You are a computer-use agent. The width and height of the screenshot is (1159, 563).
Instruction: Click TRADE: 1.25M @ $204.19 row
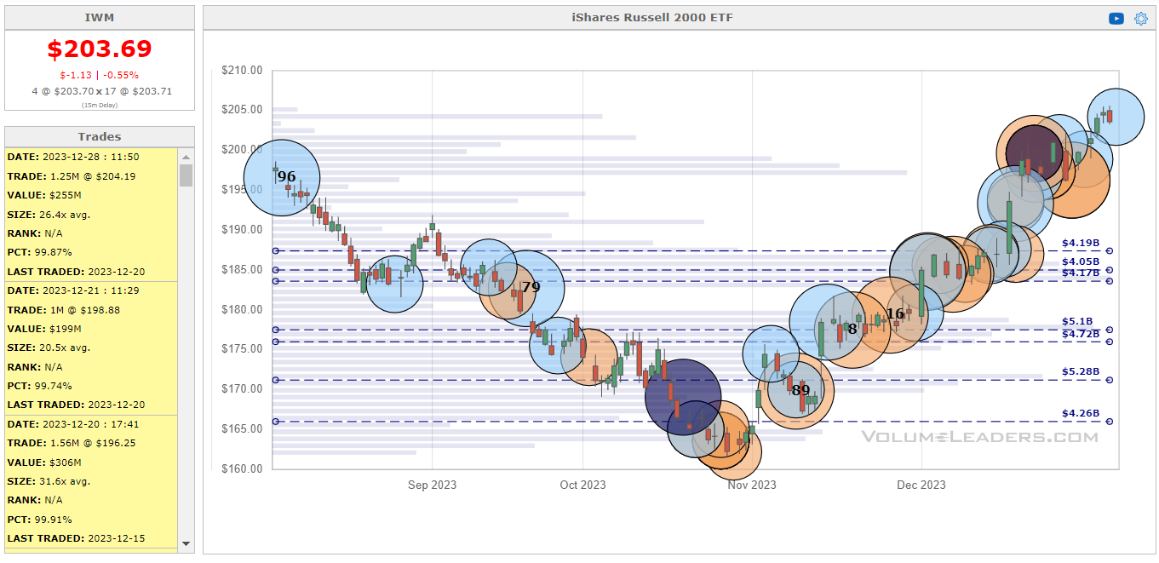tap(91, 176)
